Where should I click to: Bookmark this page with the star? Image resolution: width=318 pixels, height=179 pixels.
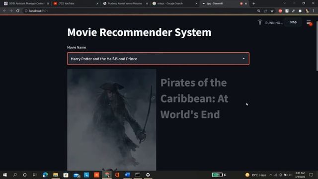coord(272,11)
